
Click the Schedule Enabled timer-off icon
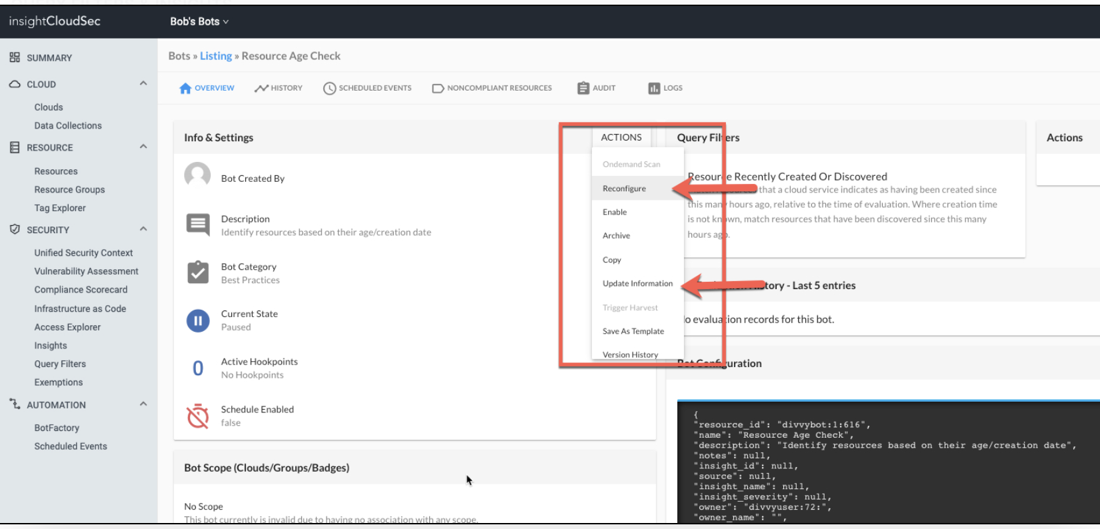[198, 416]
